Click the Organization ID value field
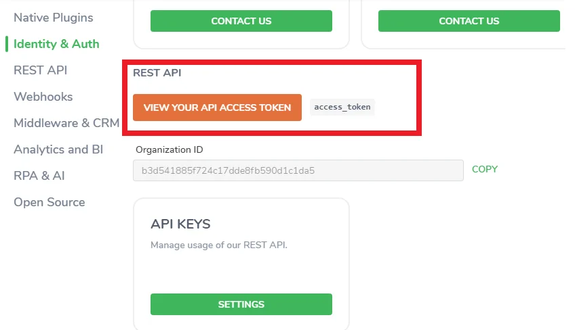 point(298,170)
